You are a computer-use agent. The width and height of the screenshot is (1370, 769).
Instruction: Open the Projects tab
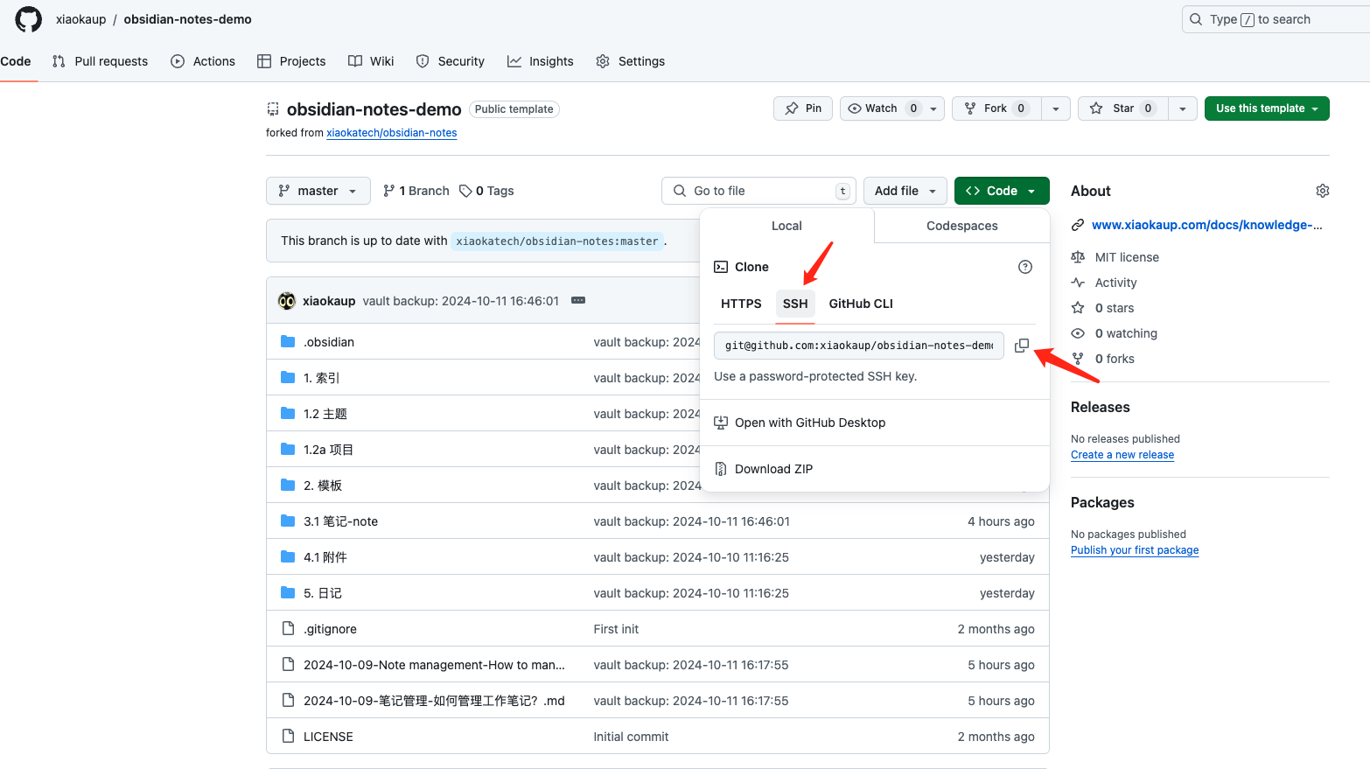tap(291, 61)
